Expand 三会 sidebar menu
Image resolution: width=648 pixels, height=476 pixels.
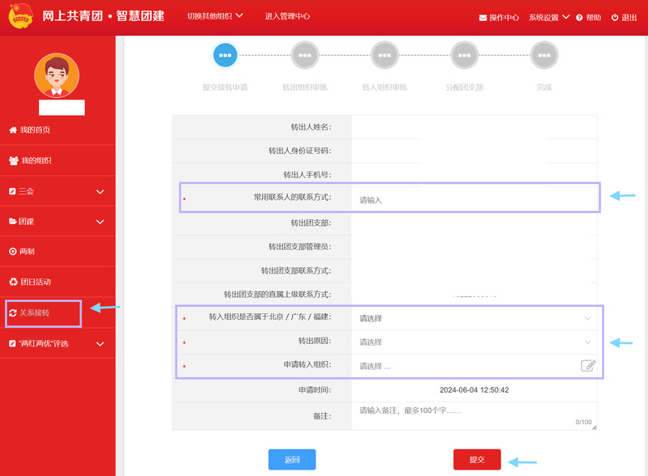(57, 192)
